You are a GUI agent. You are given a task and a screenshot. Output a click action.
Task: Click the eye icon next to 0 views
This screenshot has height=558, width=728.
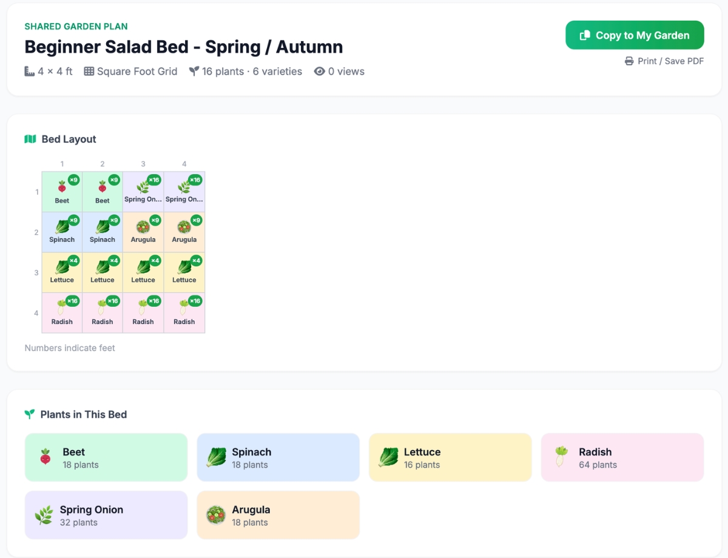(x=319, y=71)
